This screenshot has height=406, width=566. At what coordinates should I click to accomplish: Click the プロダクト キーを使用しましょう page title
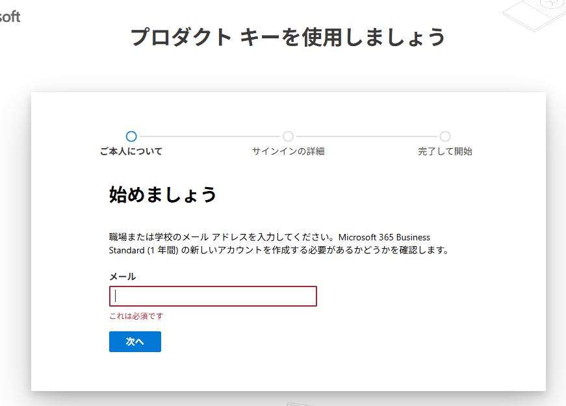tap(288, 37)
